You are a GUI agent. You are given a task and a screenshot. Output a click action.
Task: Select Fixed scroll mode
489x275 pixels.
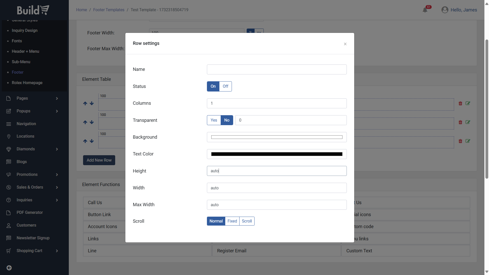[232, 221]
